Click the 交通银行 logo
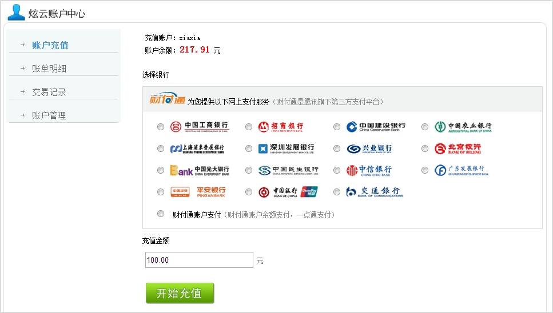 (374, 192)
